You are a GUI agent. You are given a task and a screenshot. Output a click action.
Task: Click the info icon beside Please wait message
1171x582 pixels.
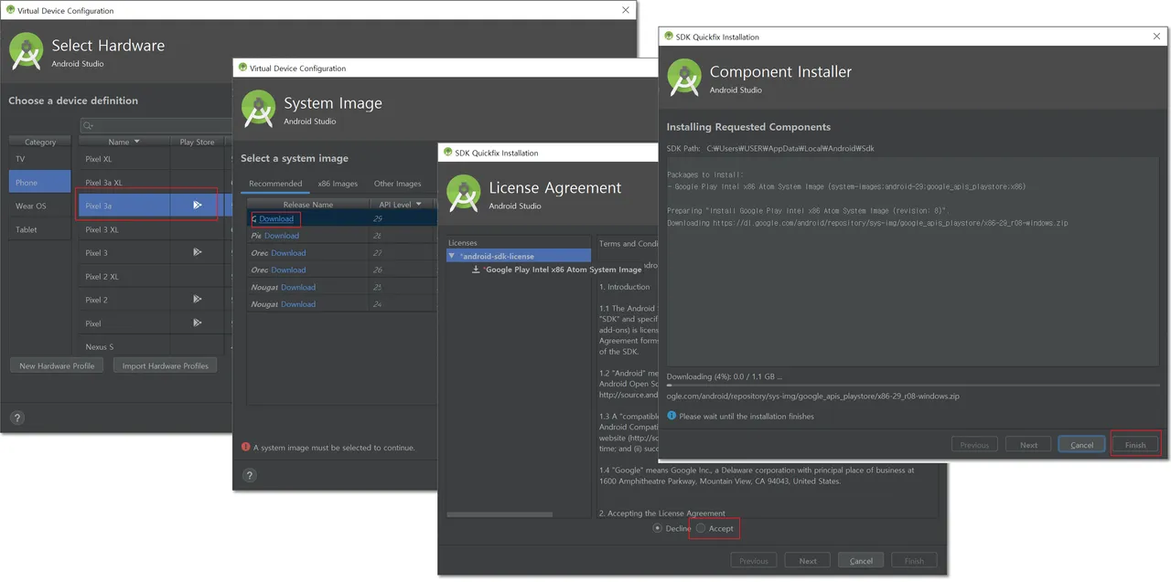671,416
